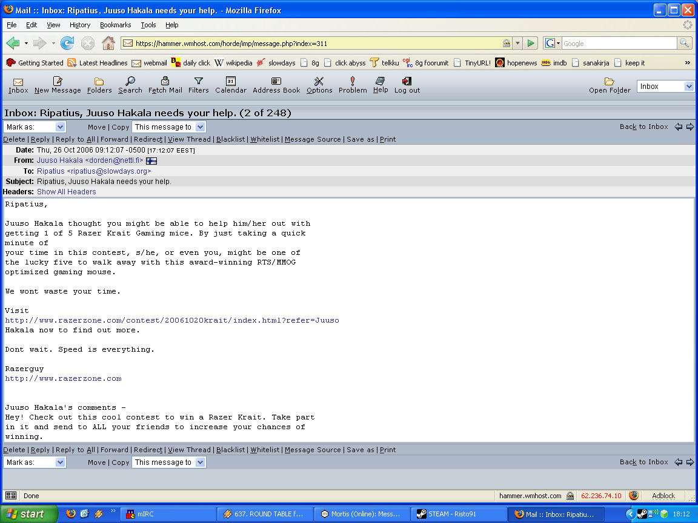Click the top Blacklist link
Image resolution: width=698 pixels, height=523 pixels.
pos(231,139)
